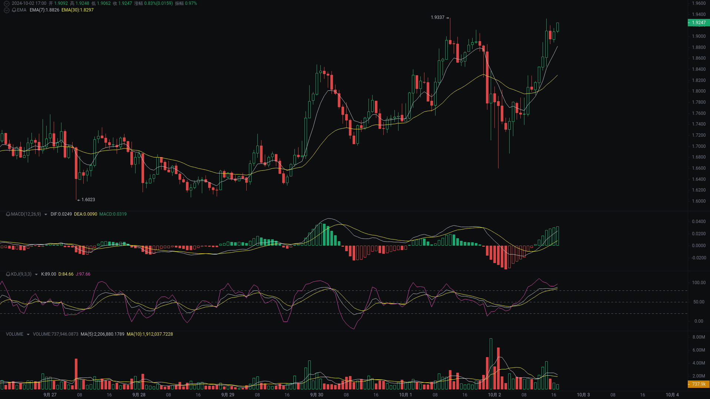Select the MA(10):1,912,037.7228 volume value

pyautogui.click(x=150, y=334)
